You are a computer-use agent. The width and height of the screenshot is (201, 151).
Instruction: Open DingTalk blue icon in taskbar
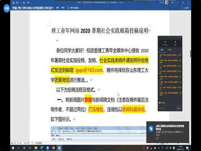[47, 148]
